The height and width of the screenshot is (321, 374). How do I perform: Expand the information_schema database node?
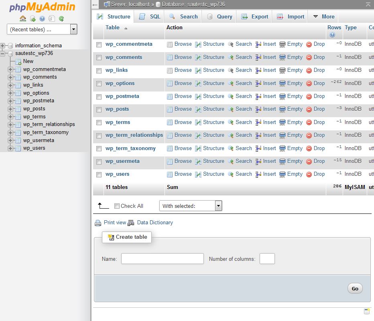pyautogui.click(x=2, y=46)
